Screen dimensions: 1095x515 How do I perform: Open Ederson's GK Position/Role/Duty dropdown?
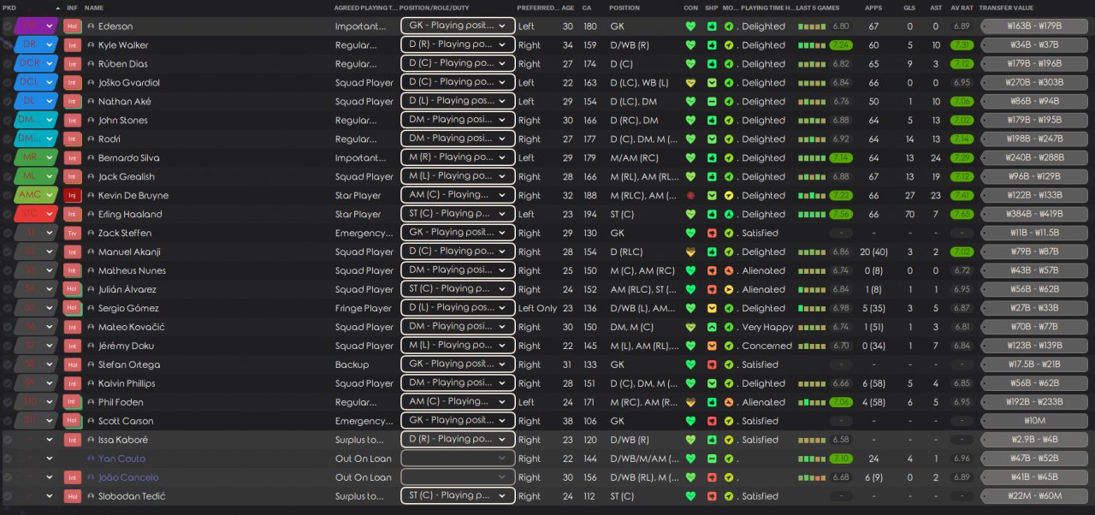click(x=458, y=27)
